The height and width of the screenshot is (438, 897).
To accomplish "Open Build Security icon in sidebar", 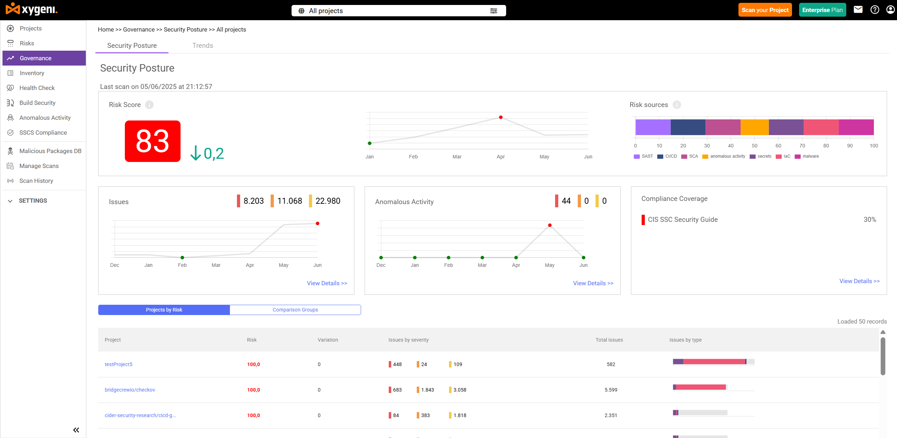I will [x=10, y=103].
